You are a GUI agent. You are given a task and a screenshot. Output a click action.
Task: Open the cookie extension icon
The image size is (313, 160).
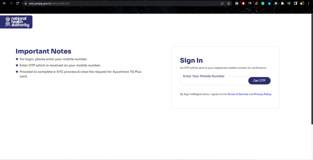[x=256, y=3]
